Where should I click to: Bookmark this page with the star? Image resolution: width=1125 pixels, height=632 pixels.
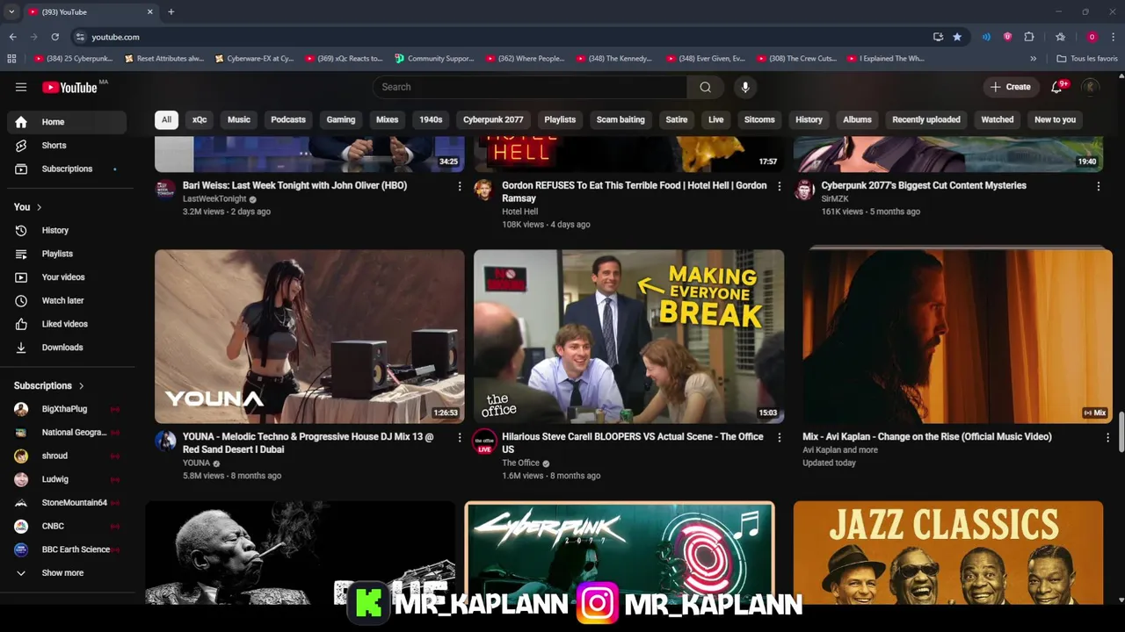click(957, 37)
